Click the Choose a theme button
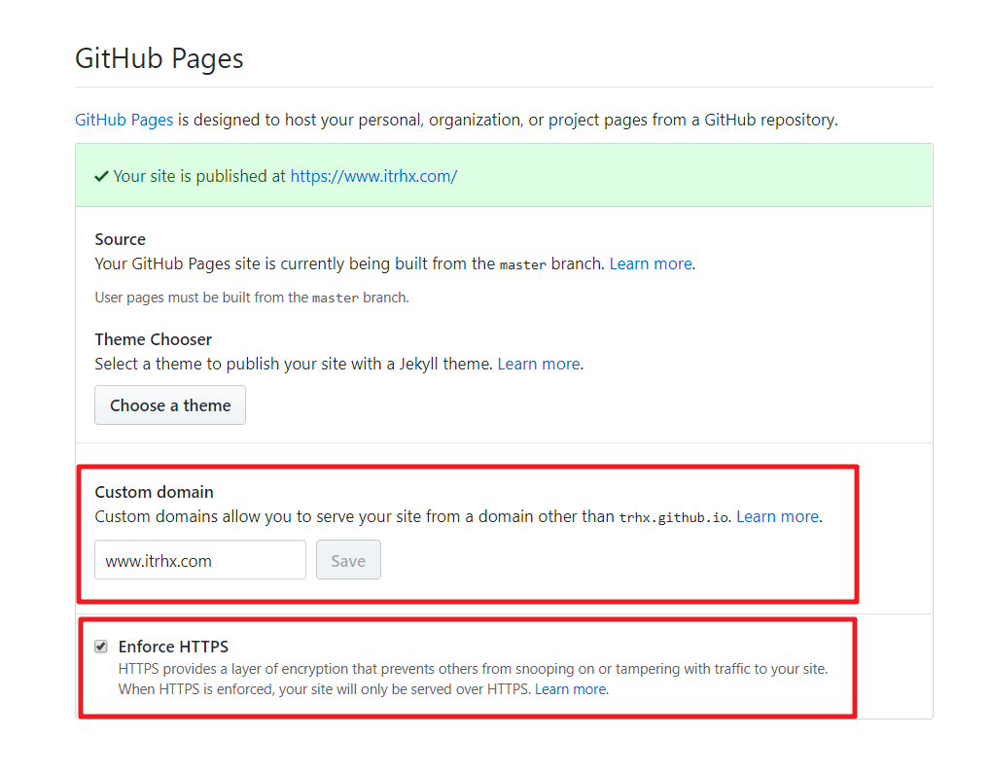Image resolution: width=991 pixels, height=771 pixels. click(170, 405)
